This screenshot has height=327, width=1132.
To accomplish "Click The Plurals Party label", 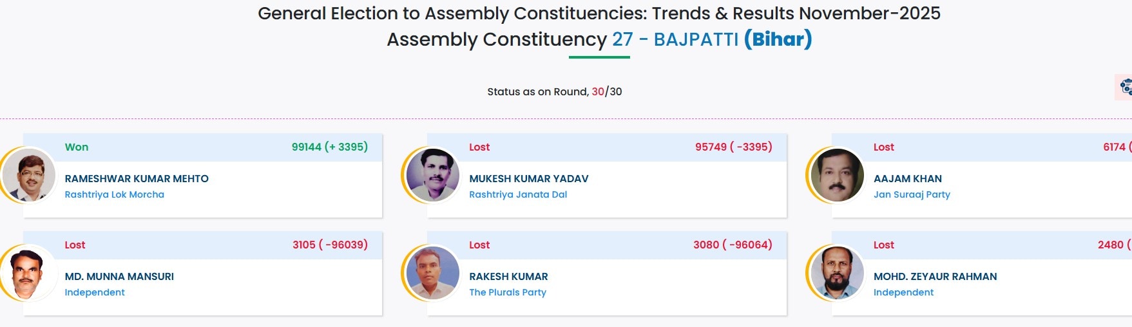I will pyautogui.click(x=508, y=292).
